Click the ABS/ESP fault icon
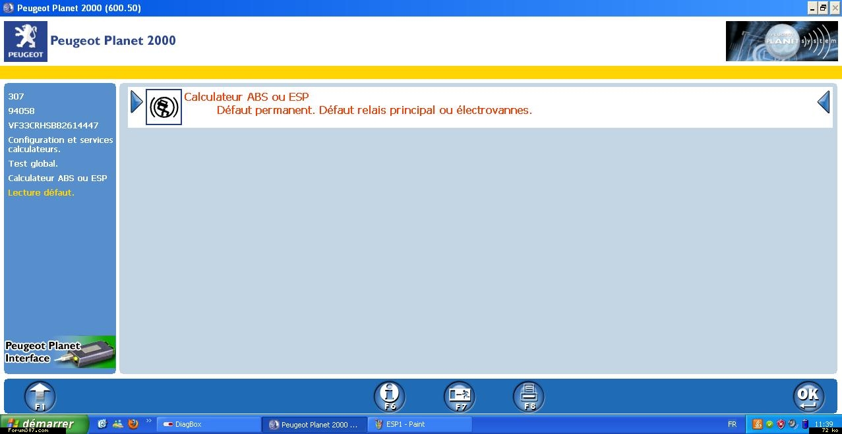This screenshot has height=434, width=842. click(164, 107)
